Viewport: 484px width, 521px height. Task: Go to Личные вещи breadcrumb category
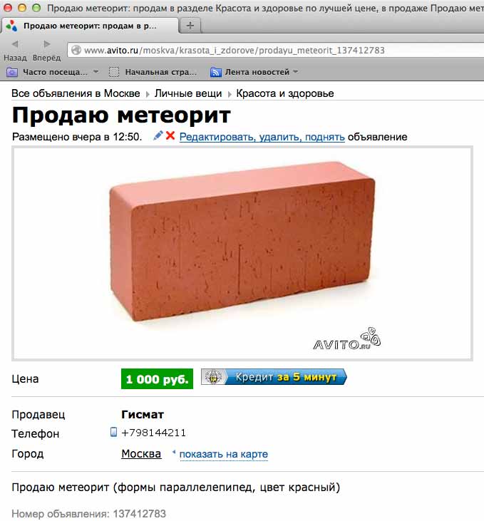coord(188,93)
